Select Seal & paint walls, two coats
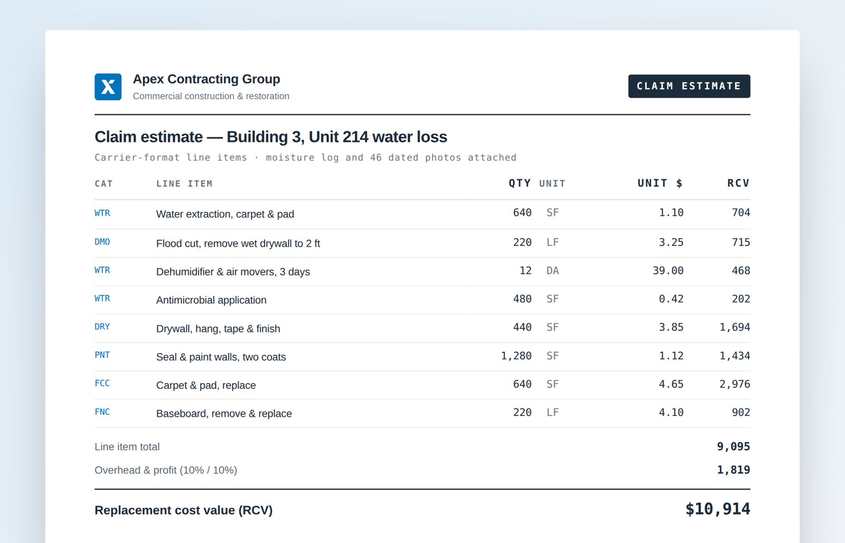The image size is (845, 543). 221,357
